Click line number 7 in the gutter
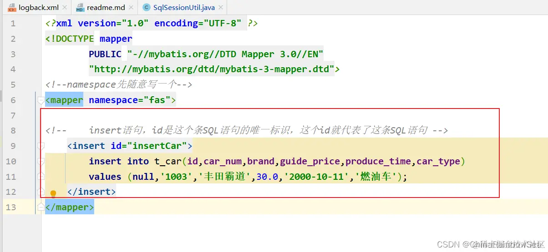Viewport: 548px width, 252px height. (x=13, y=115)
